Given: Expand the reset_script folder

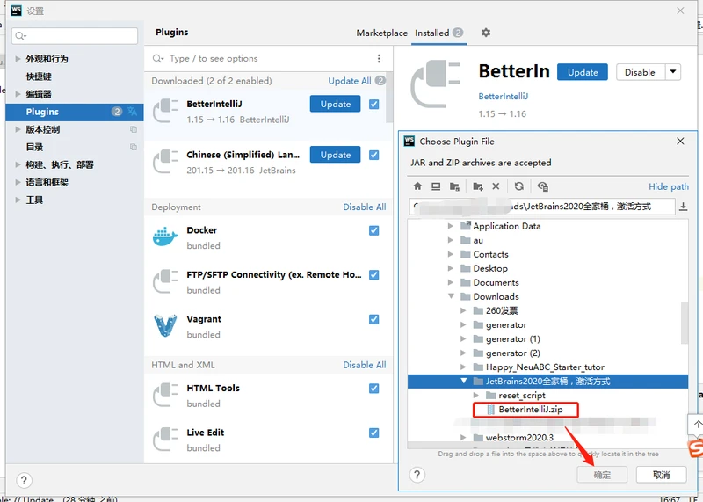Looking at the screenshot, I should 477,396.
